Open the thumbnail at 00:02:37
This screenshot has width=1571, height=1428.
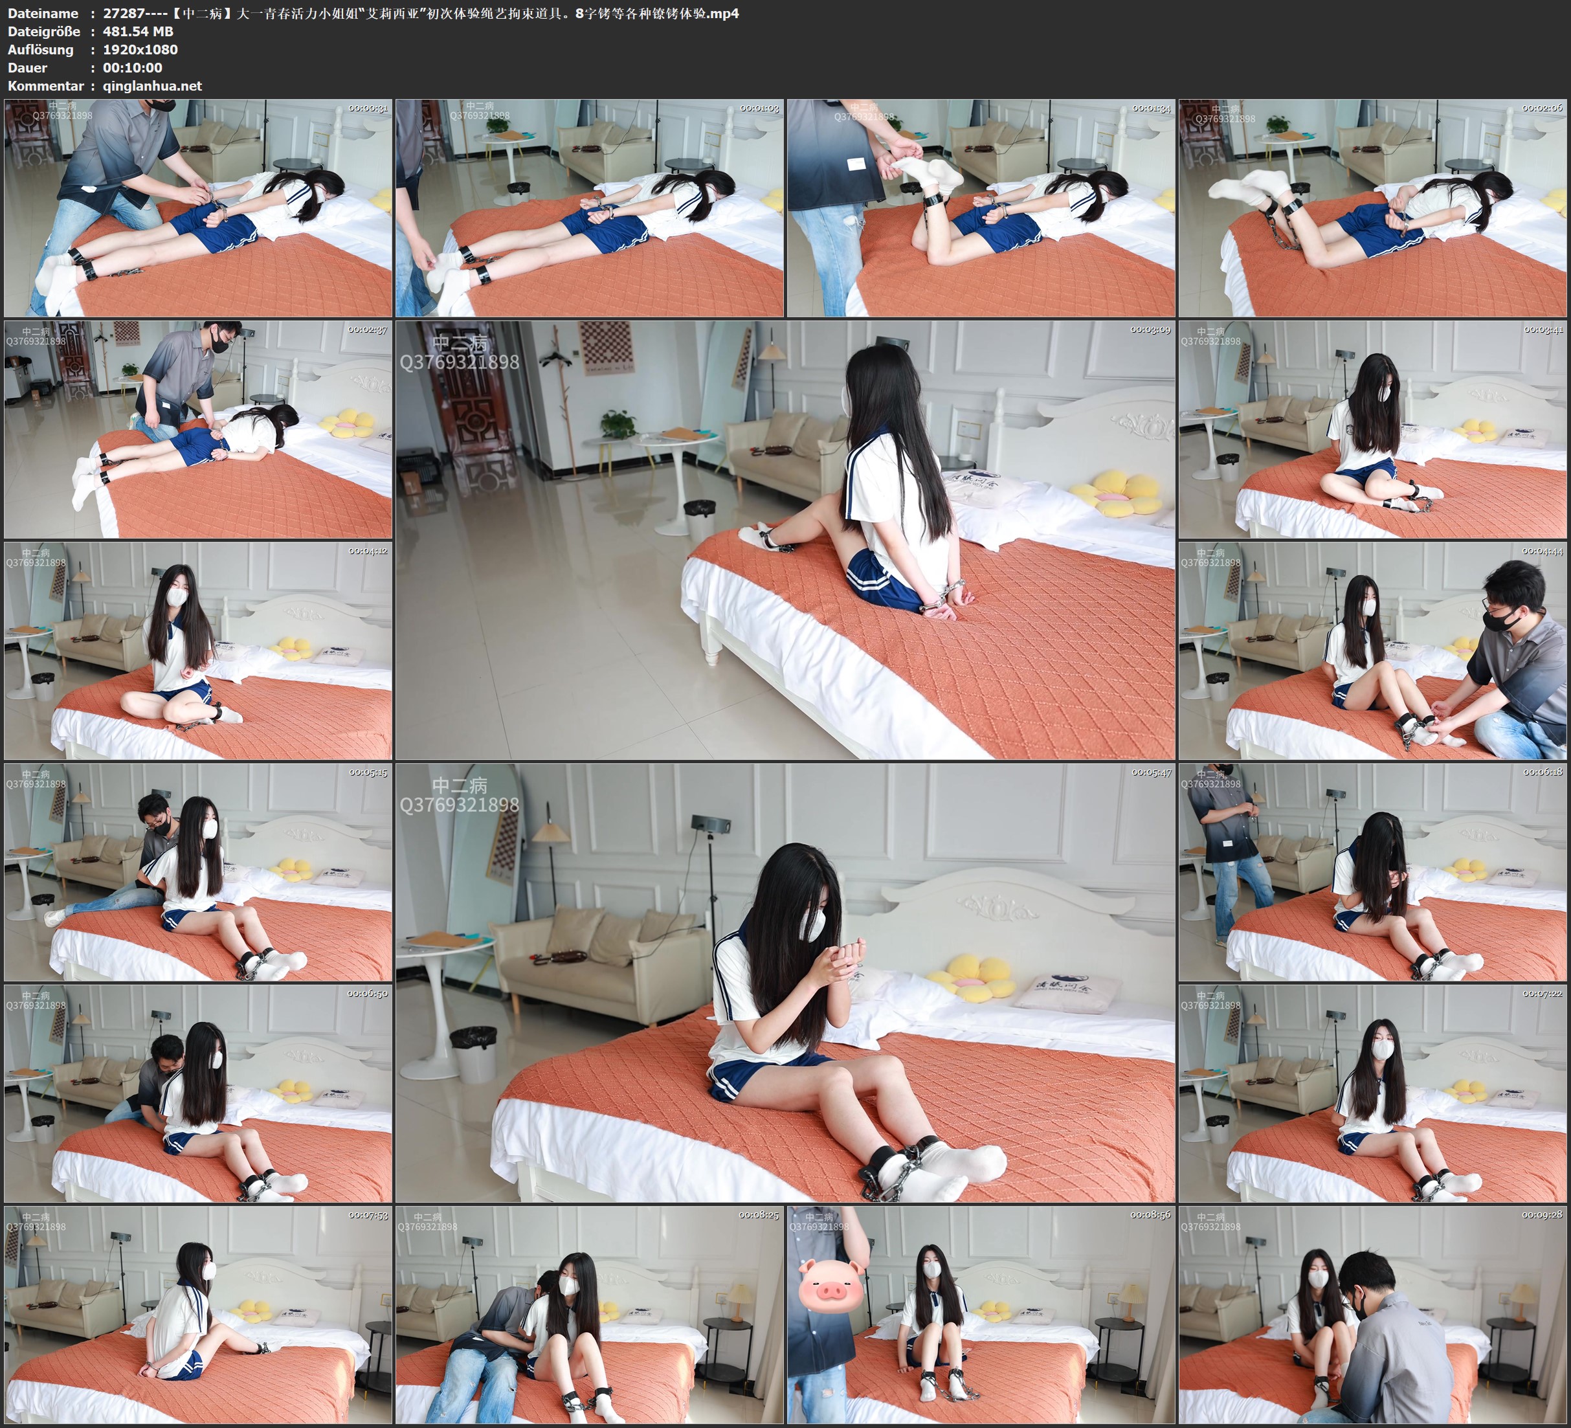click(198, 429)
